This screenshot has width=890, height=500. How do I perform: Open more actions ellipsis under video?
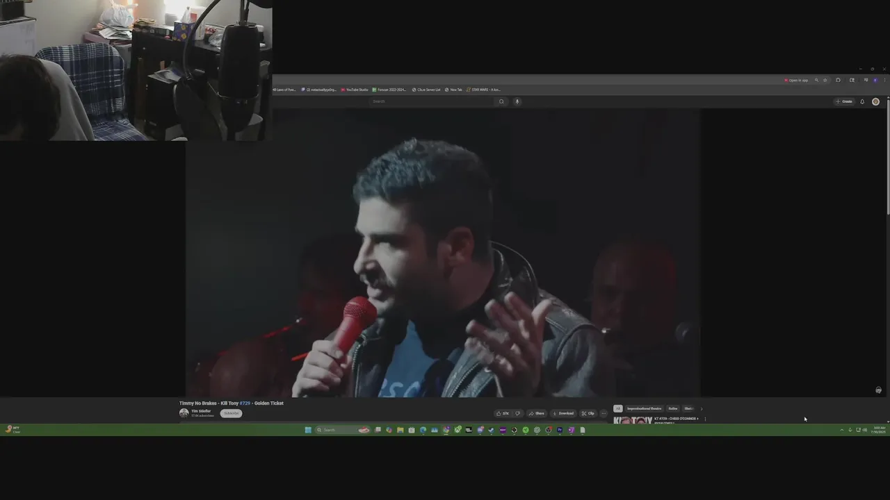pyautogui.click(x=604, y=413)
